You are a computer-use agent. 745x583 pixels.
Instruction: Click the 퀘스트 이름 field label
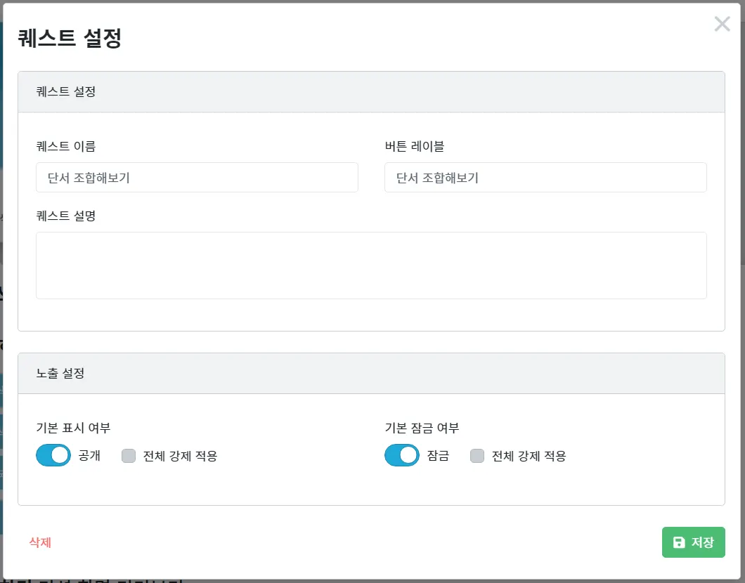coord(66,146)
